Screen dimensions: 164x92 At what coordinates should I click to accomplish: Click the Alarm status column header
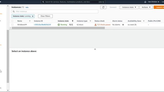[117, 21]
